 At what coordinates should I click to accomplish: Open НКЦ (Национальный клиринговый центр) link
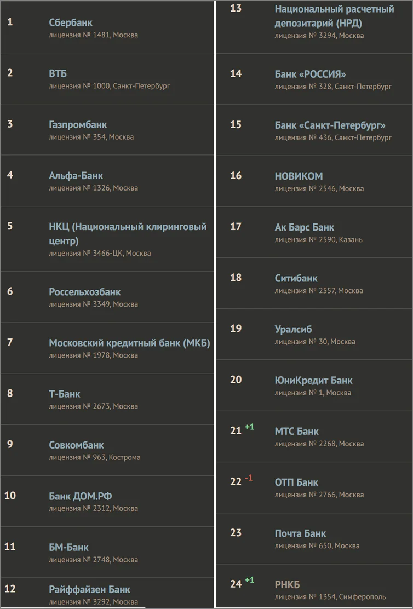(x=128, y=233)
